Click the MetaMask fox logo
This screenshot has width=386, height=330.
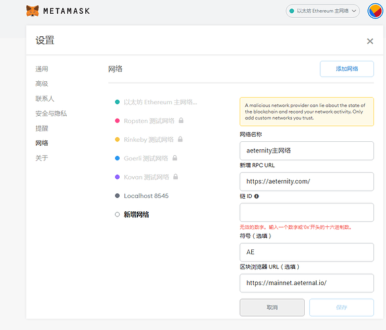pyautogui.click(x=32, y=11)
